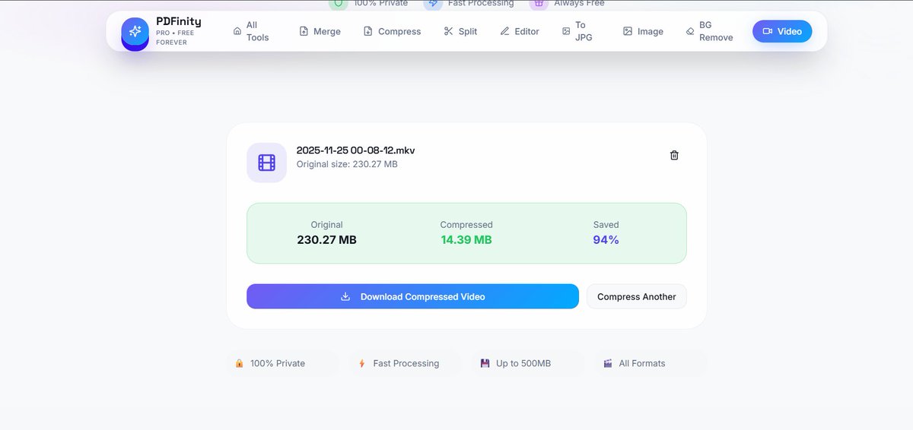Click the PDFinity brand name text
This screenshot has height=430, width=913.
click(x=179, y=22)
